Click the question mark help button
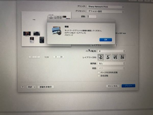 tap(22, 87)
